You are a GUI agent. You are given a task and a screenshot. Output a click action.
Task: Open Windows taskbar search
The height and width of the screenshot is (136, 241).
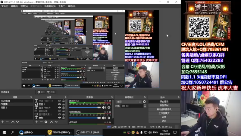coord(13,132)
